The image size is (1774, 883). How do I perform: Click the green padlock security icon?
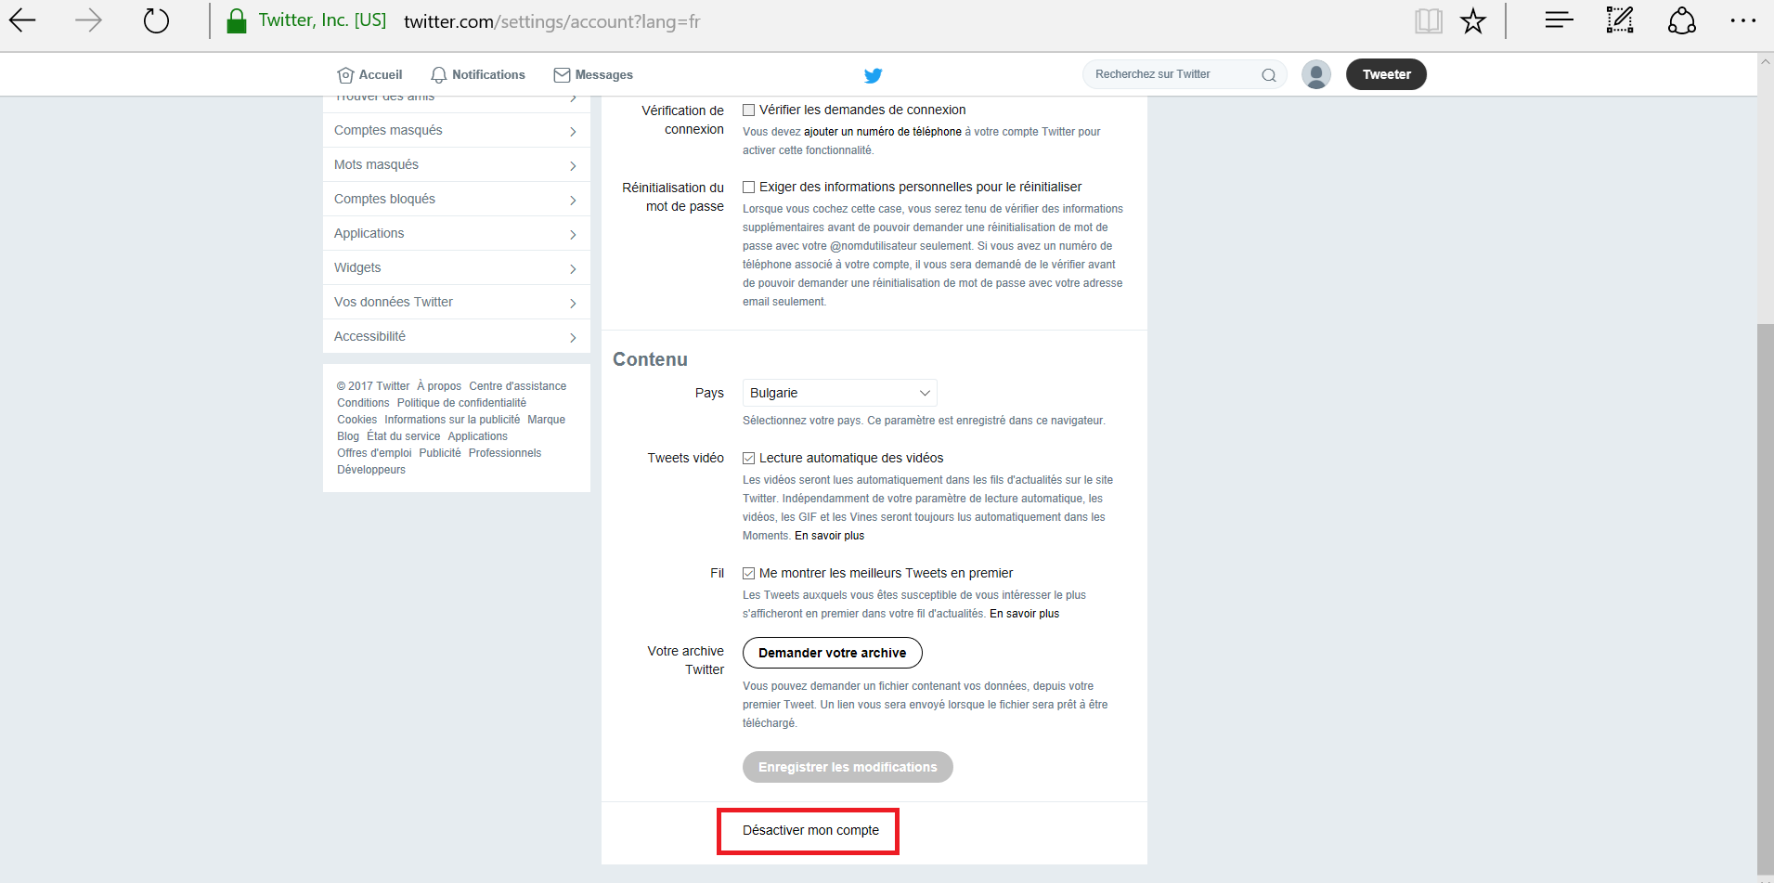click(237, 20)
